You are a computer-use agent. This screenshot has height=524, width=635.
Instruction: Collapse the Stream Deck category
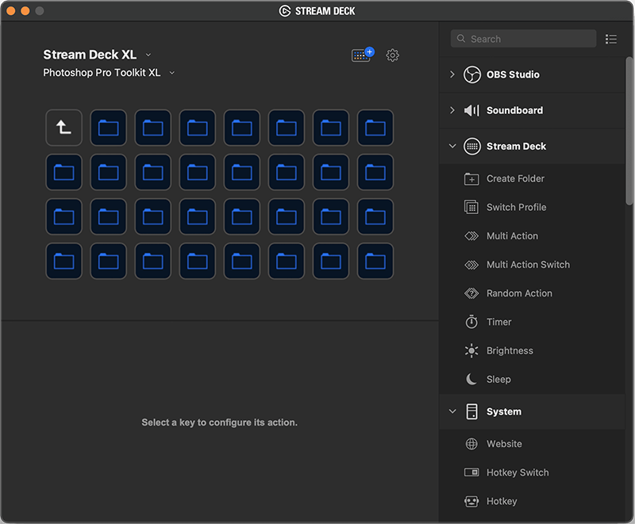pos(452,147)
